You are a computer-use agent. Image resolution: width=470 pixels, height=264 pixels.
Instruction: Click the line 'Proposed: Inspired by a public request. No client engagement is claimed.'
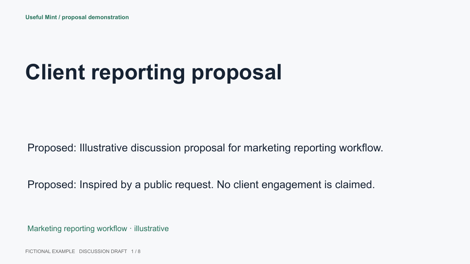(x=201, y=185)
